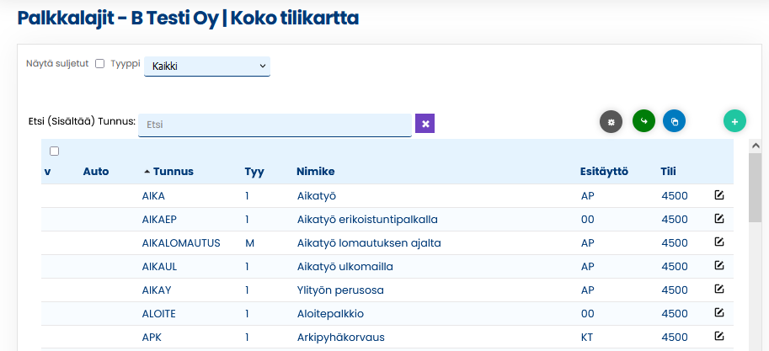Click the blue copy button
This screenshot has height=351, width=769.
674,121
